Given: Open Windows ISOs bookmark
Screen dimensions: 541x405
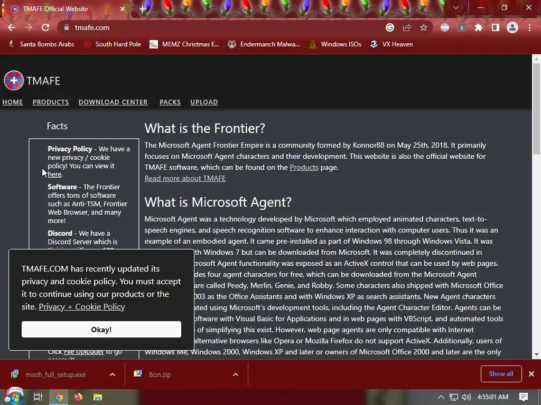Looking at the screenshot, I should [335, 44].
